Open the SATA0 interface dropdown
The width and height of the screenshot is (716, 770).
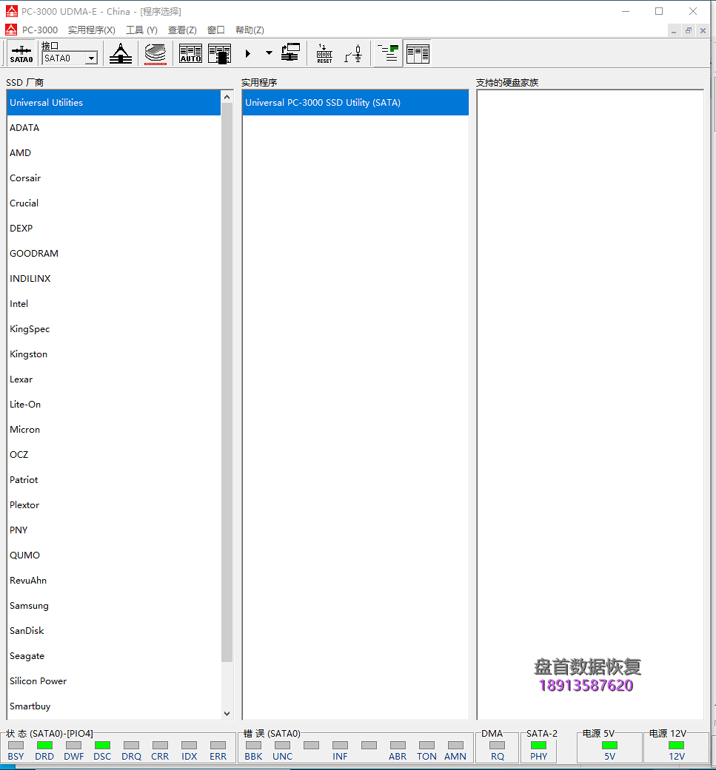tap(91, 58)
